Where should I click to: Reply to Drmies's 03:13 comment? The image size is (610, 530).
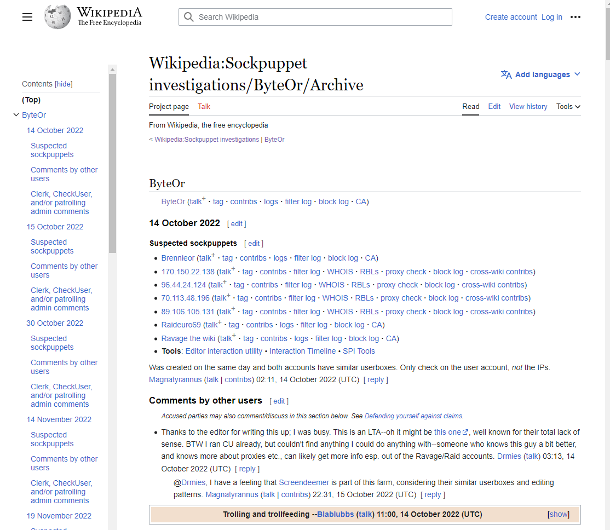[247, 469]
